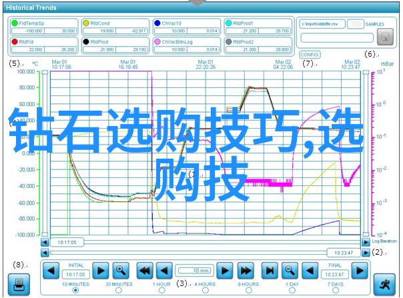Click the cyan RtdProd1 color indicator

click(228, 23)
